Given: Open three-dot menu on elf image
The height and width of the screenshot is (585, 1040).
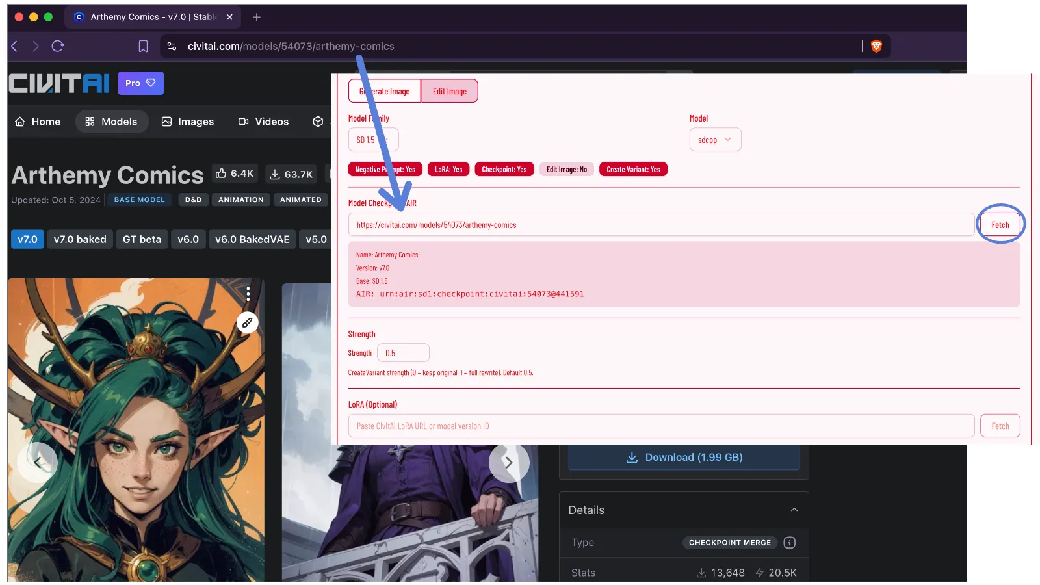Looking at the screenshot, I should pyautogui.click(x=248, y=293).
